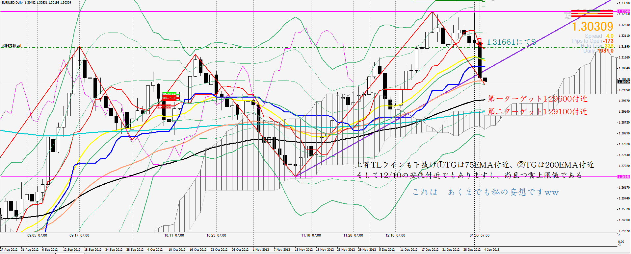Viewport: 631px width, 254px height.
Task: Select the '第二ターゲット1.29100付近' label
Action: pyautogui.click(x=537, y=112)
